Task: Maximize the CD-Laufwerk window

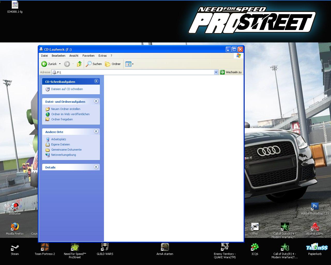Action: tap(234, 49)
